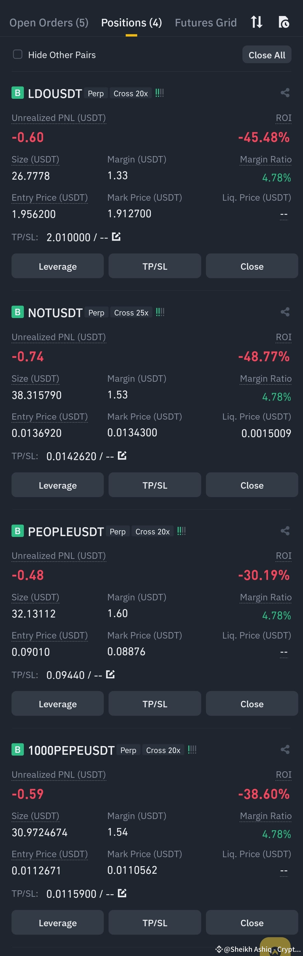
Task: Tap the sort arrows icon
Action: pyautogui.click(x=256, y=22)
